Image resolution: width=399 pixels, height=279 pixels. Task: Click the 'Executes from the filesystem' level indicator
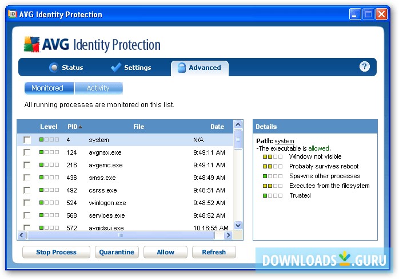pyautogui.click(x=273, y=186)
